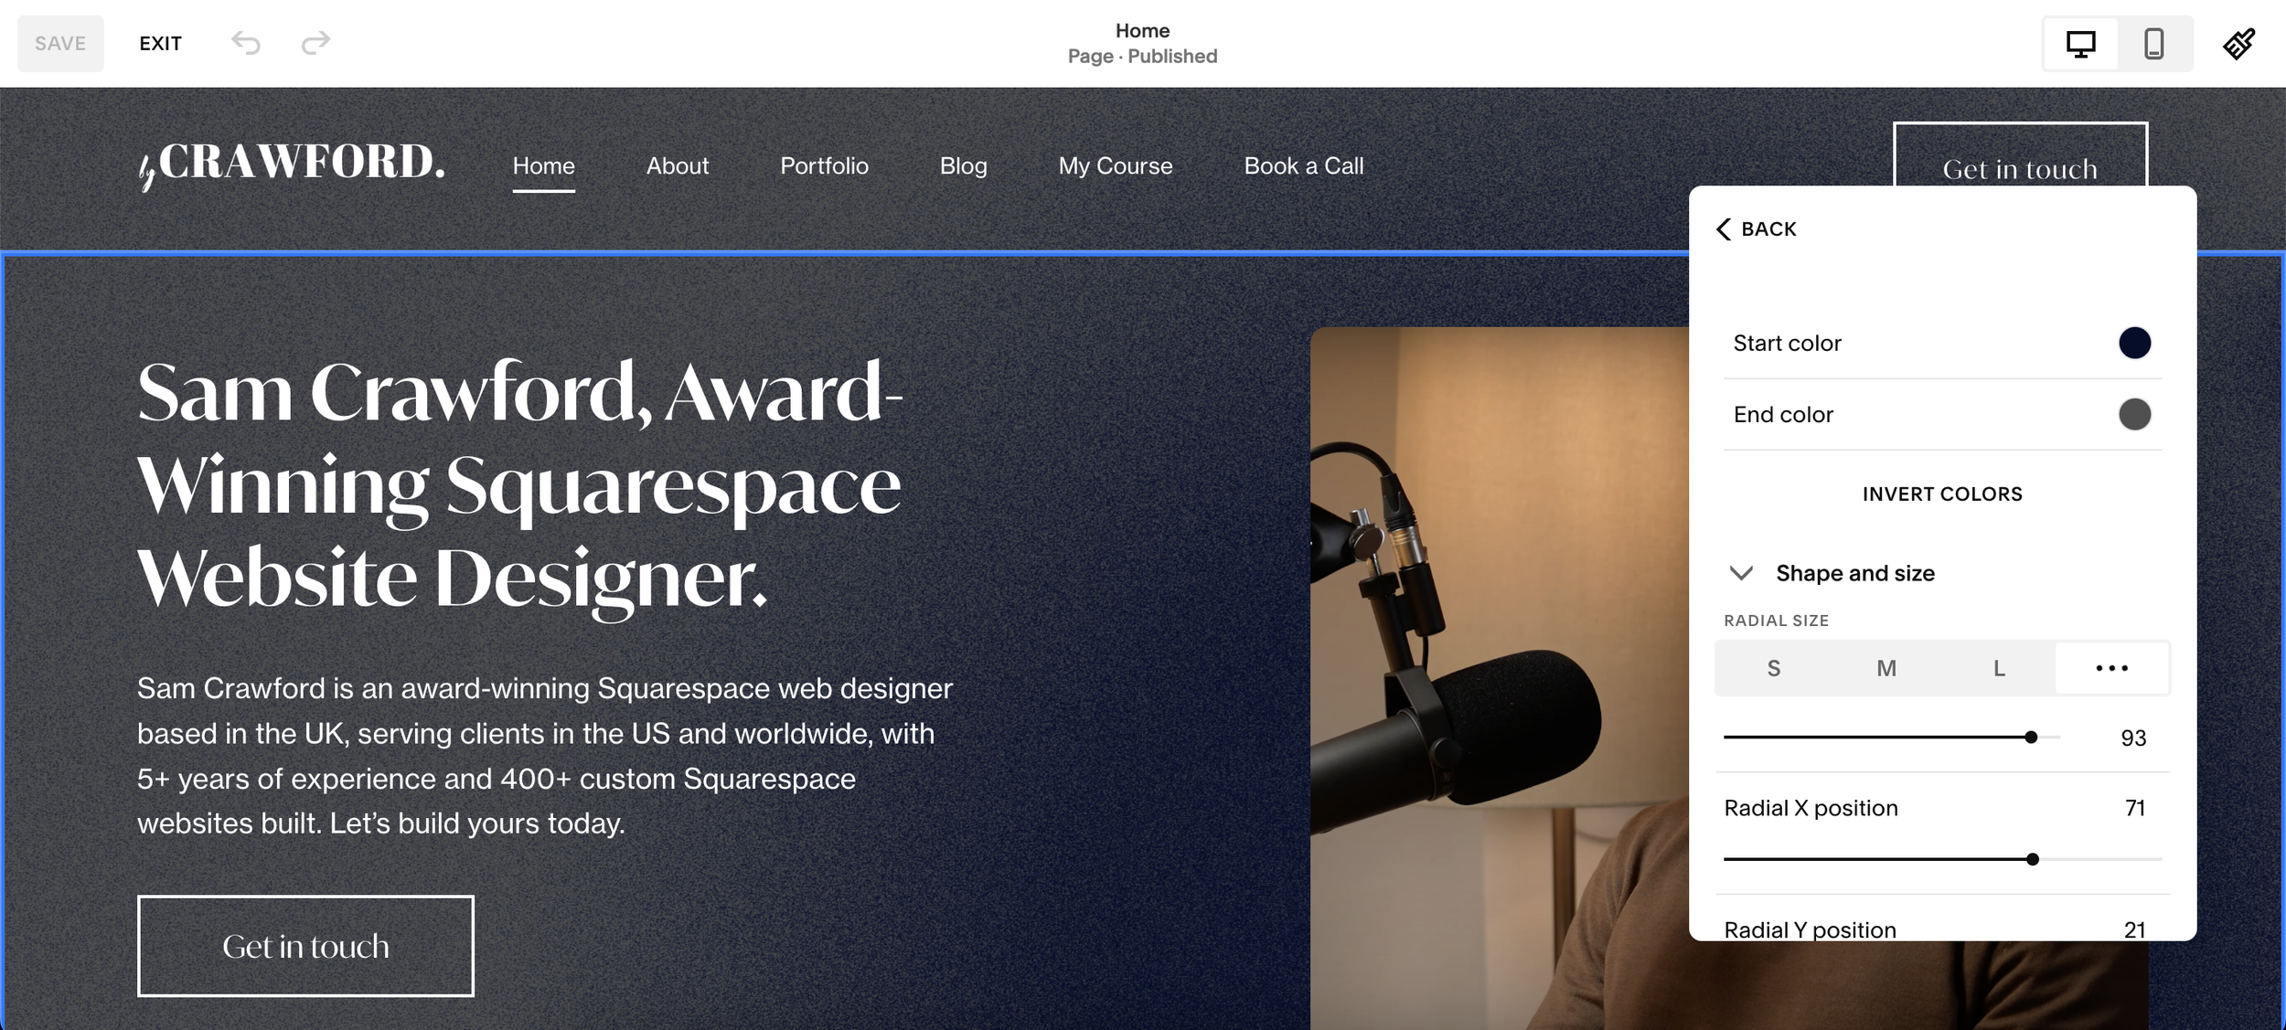Click the undo arrow icon
Image resolution: width=2286 pixels, height=1030 pixels.
coord(246,43)
